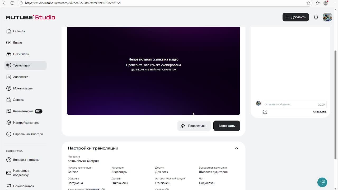Open the channel avatar menu
The image size is (338, 190).
[x=327, y=17]
